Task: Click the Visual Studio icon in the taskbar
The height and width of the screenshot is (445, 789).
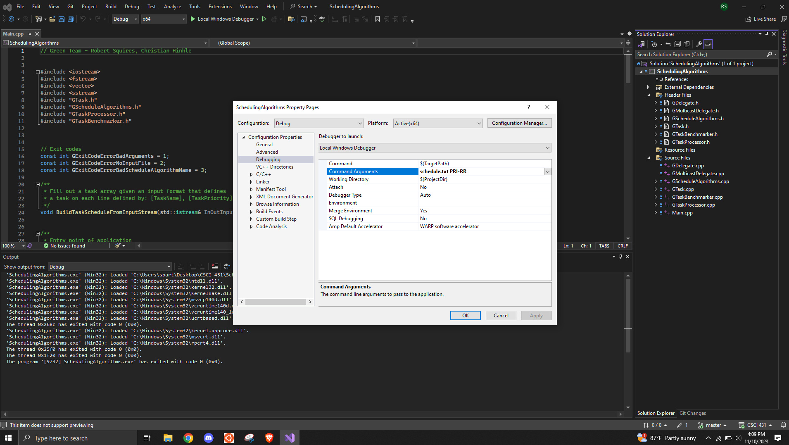Action: point(290,438)
